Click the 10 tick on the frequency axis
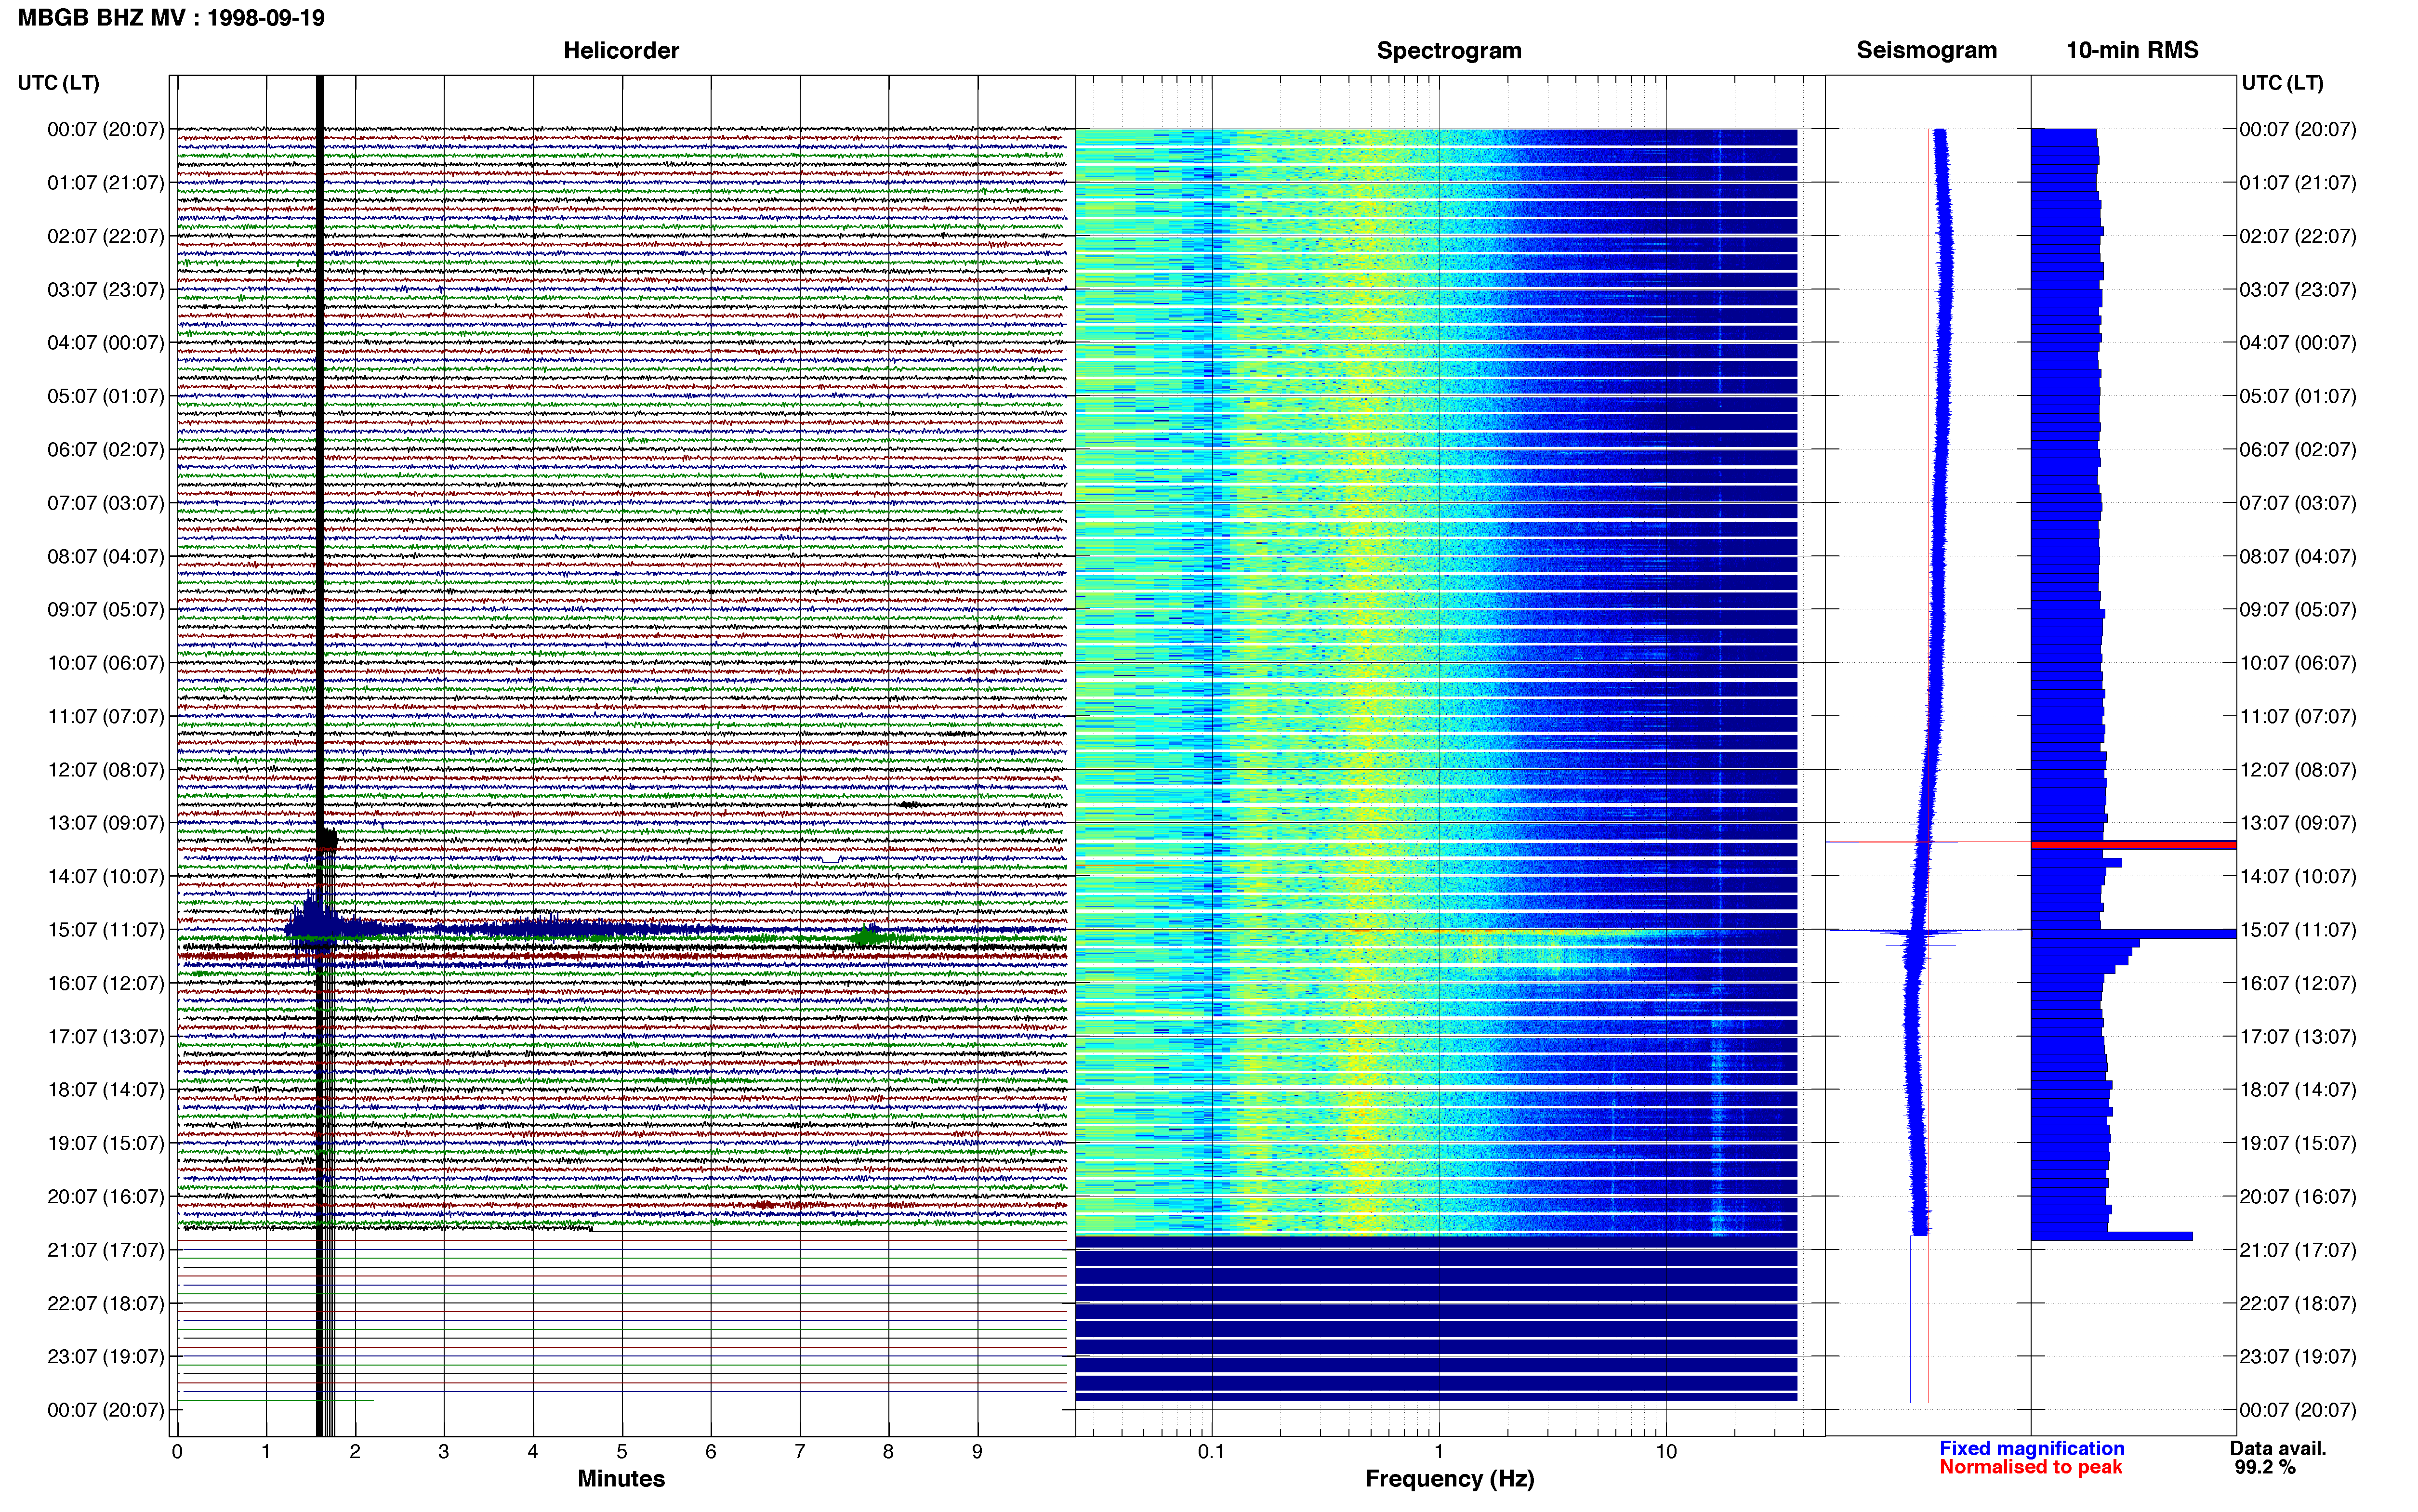The image size is (2418, 1512). (x=1666, y=1452)
